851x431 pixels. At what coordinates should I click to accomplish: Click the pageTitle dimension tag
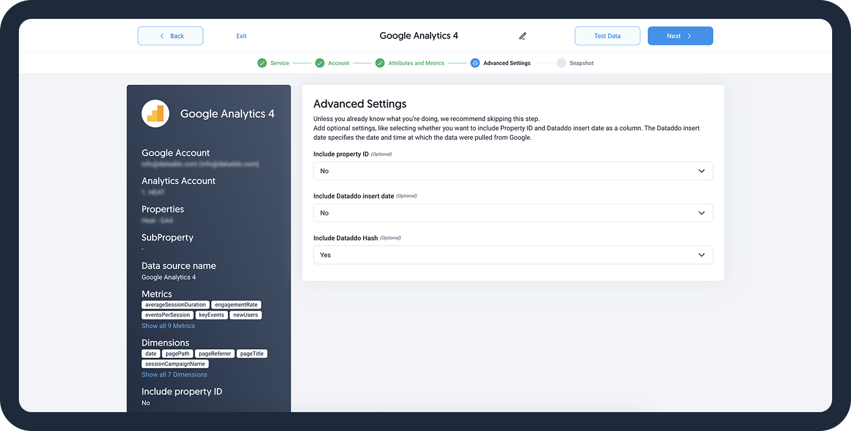tap(252, 353)
